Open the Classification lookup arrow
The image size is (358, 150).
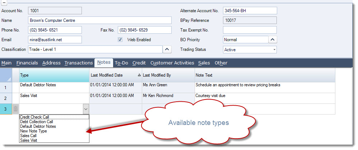[x=167, y=49]
